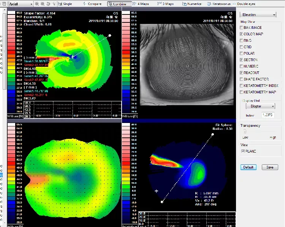This screenshot has width=285, height=227.
Task: Select the pointer tool icon in toolbar
Action: (x=54, y=4)
